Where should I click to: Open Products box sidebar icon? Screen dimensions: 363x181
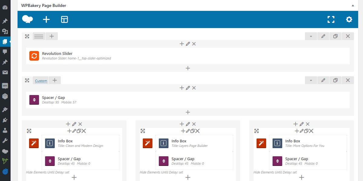point(5,97)
